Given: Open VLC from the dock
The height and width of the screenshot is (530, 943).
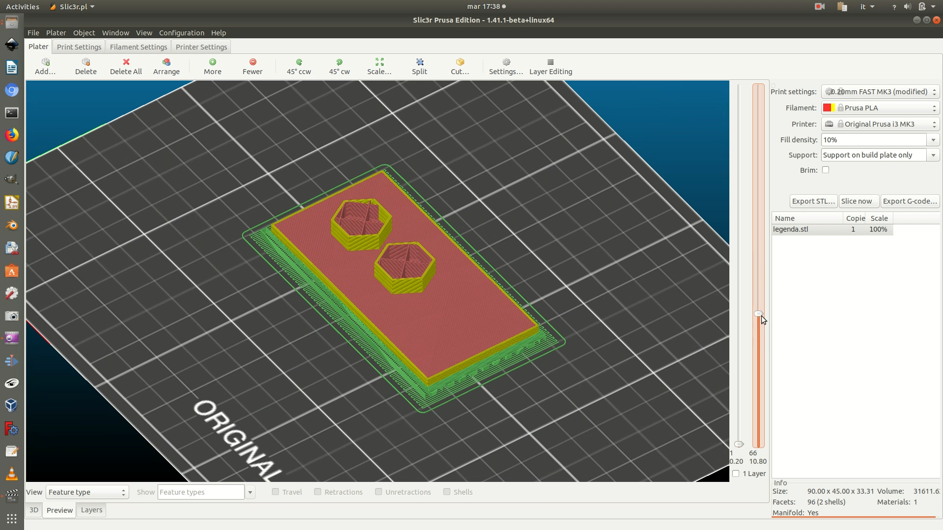Looking at the screenshot, I should pyautogui.click(x=12, y=474).
